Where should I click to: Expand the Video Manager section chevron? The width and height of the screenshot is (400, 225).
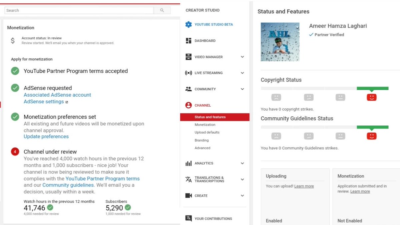(242, 57)
